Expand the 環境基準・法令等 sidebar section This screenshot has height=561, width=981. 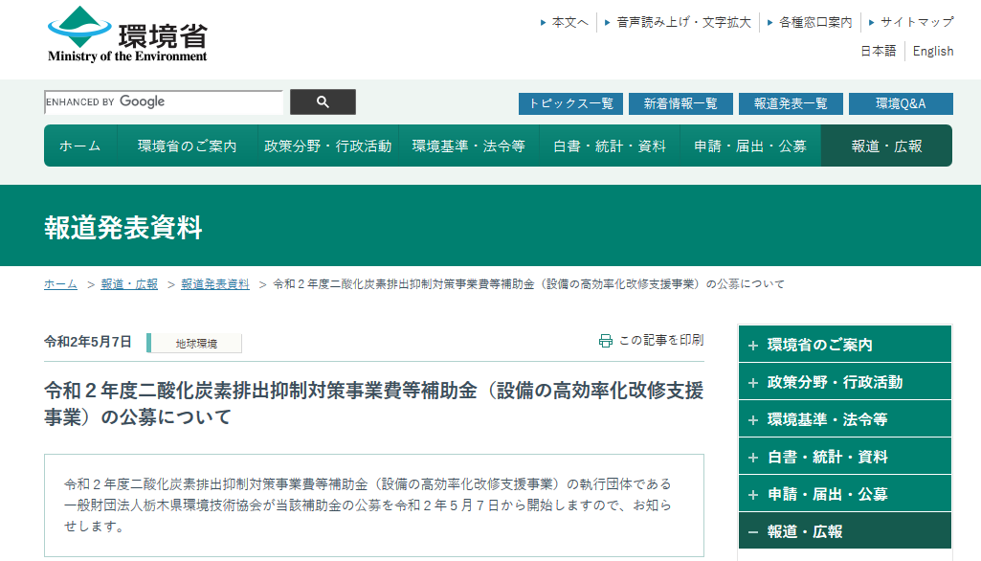[x=843, y=418]
